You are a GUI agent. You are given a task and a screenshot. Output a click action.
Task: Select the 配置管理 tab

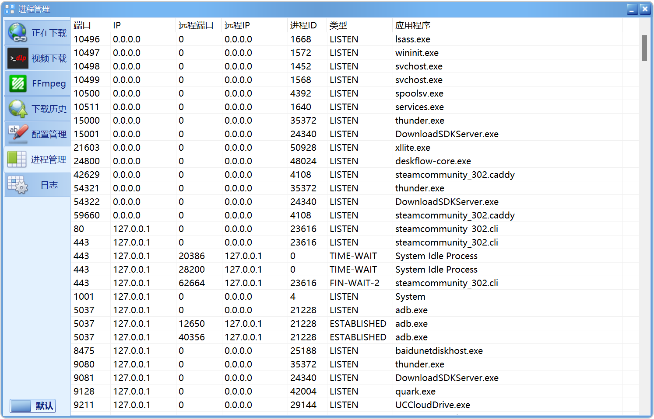[x=37, y=134]
